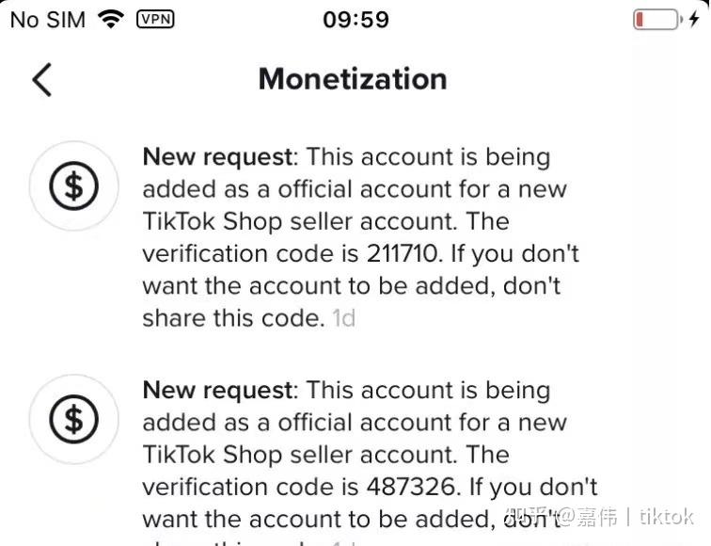The height and width of the screenshot is (546, 711).
Task: Tap the No SIM carrier label
Action: 48,20
